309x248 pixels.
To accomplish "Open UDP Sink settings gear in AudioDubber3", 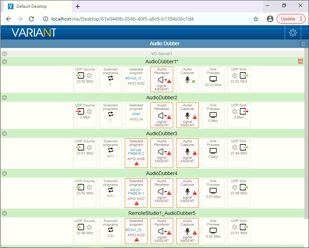I will coord(235,147).
